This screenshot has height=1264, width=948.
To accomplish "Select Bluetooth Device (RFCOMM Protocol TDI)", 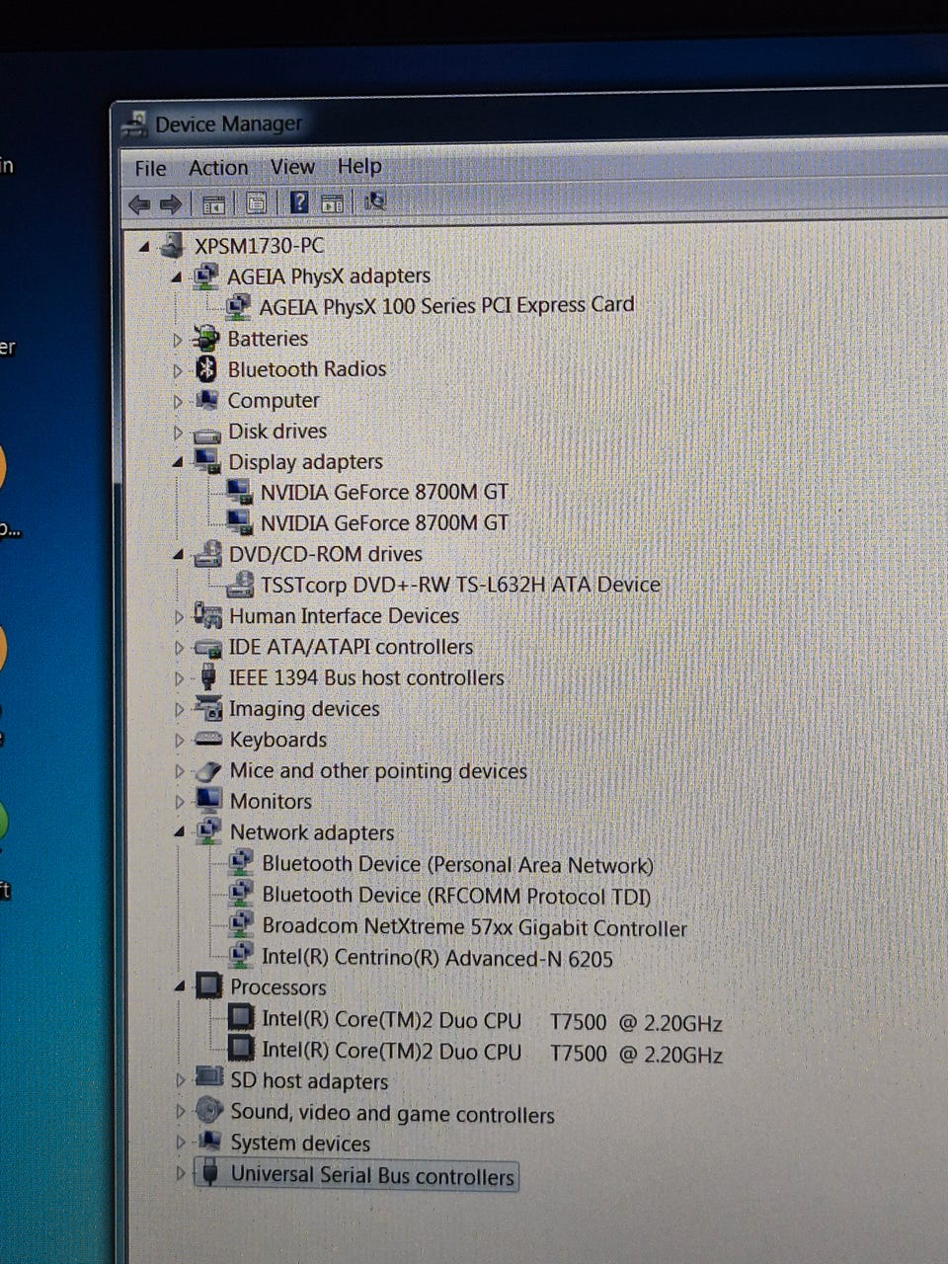I will click(x=456, y=896).
